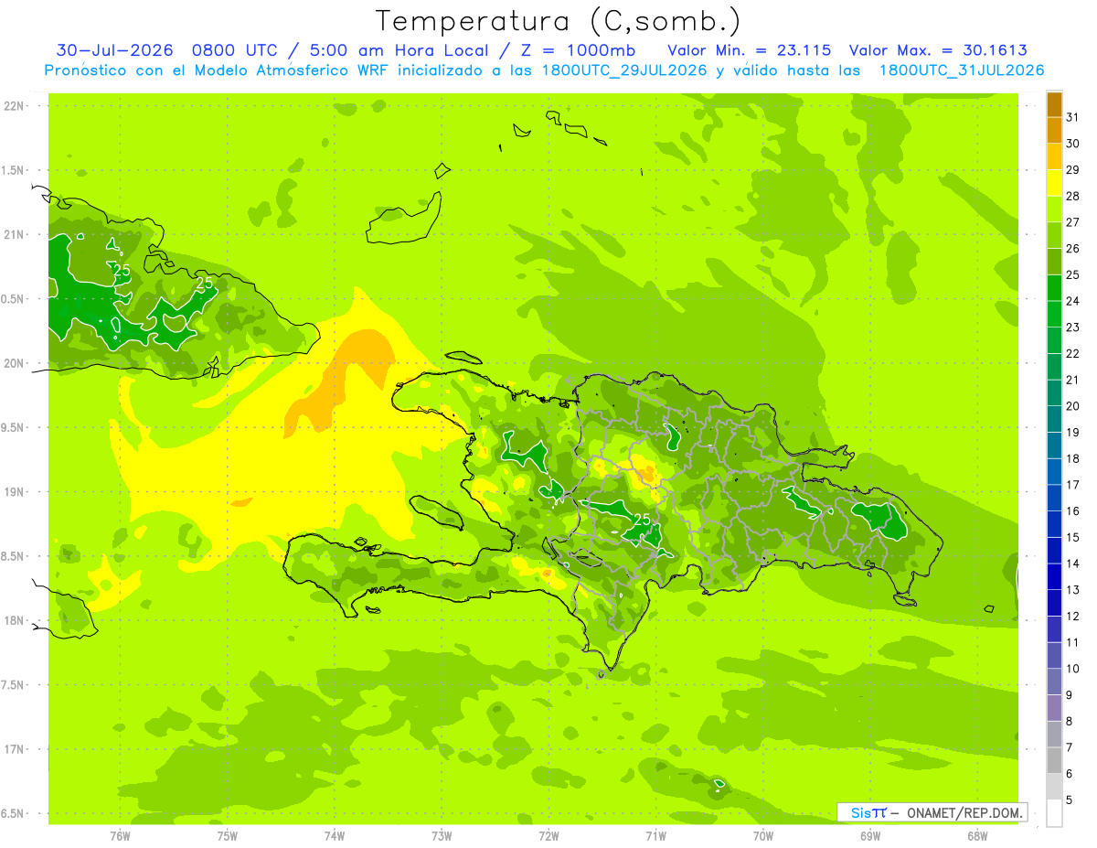1097x848 pixels.
Task: Click "1800UTC_31JUL2026" valid-until time text
Action: point(961,70)
